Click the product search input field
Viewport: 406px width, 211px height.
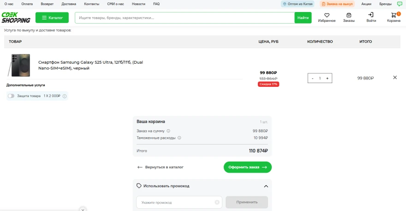(x=185, y=18)
